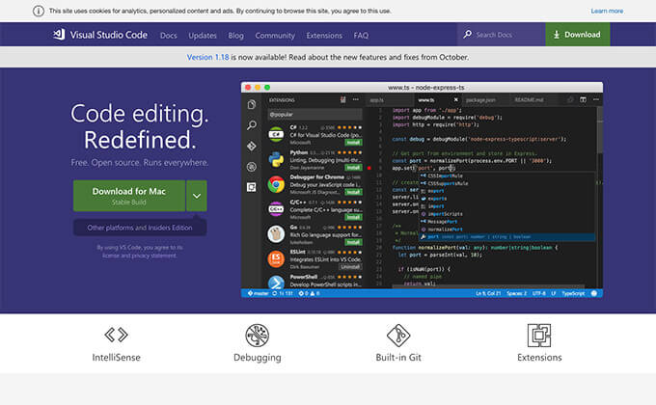Go to the Blog menu item
This screenshot has width=656, height=405.
coord(236,35)
